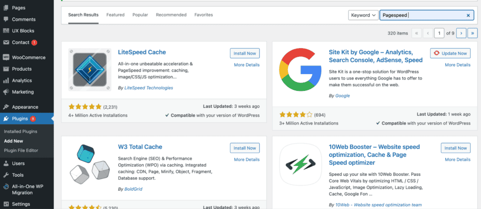The width and height of the screenshot is (481, 209).
Task: Click the All-in-One WP Migration icon
Action: click(x=6, y=187)
